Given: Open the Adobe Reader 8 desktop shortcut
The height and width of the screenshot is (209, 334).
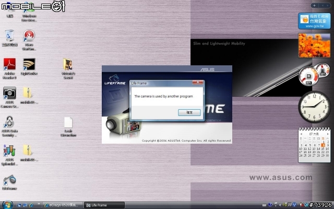Looking at the screenshot, I should point(9,68).
